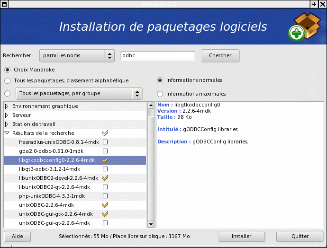Image resolution: width=327 pixels, height=248 pixels.
Task: Click Chercher search button
Action: coord(220,55)
